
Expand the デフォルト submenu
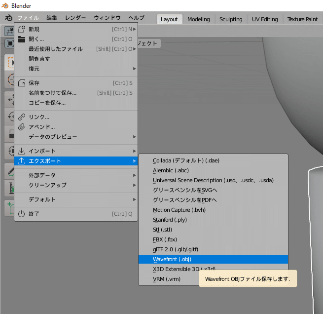pyautogui.click(x=76, y=199)
